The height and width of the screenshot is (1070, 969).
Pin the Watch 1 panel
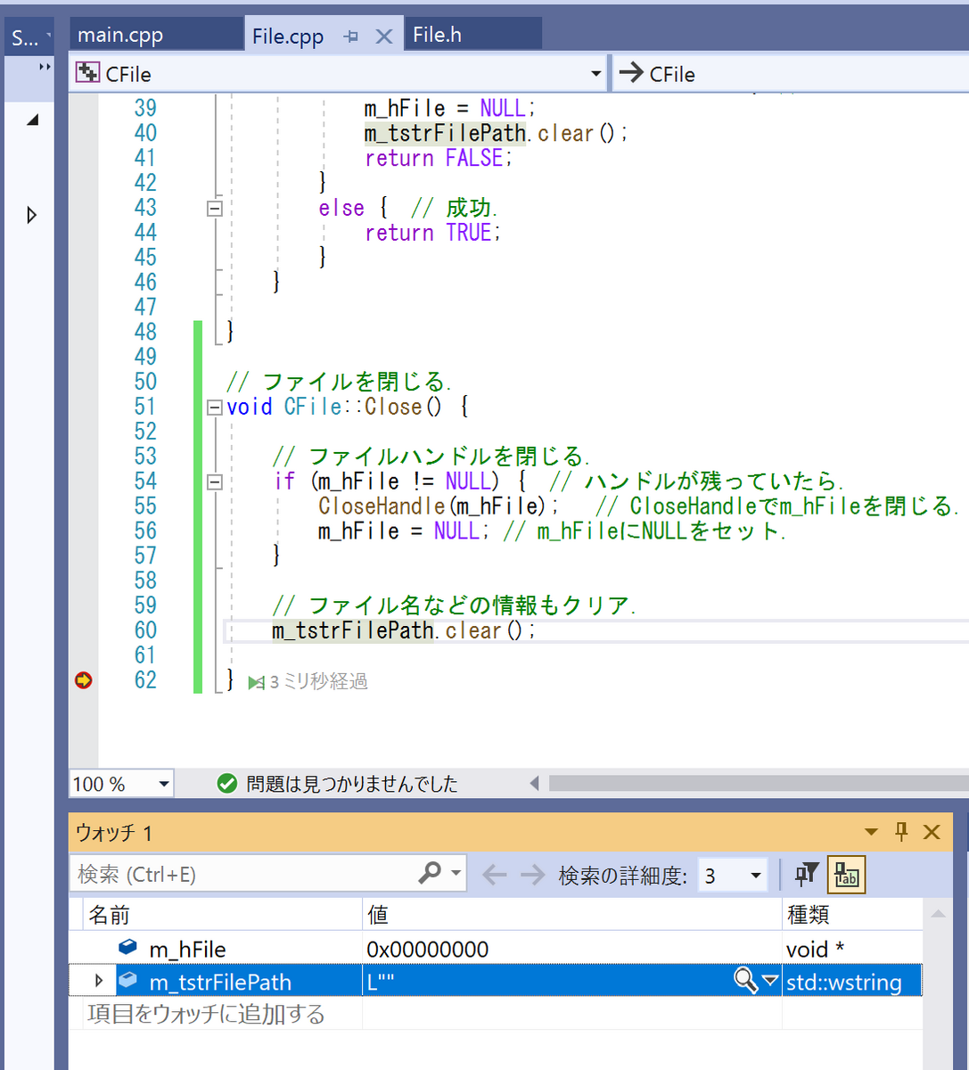901,832
